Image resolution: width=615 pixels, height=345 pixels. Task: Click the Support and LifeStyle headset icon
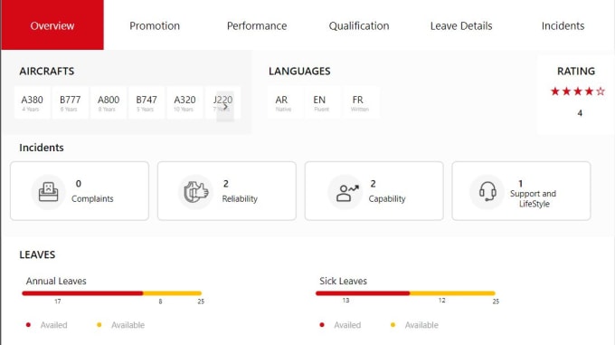(x=487, y=191)
